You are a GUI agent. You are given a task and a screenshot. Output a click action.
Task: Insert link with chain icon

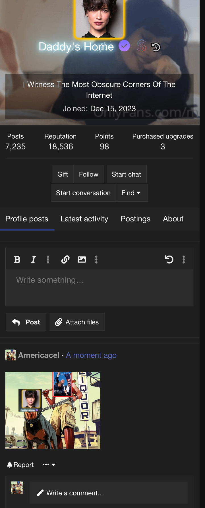[x=65, y=259]
